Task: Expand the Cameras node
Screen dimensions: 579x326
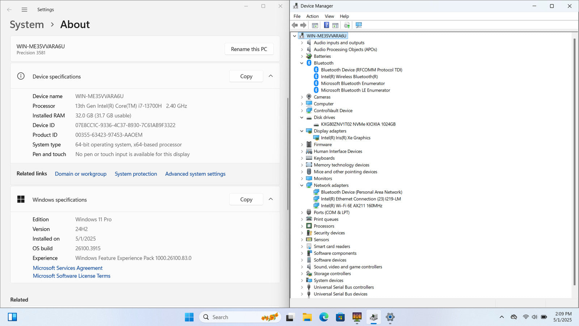Action: pyautogui.click(x=302, y=97)
